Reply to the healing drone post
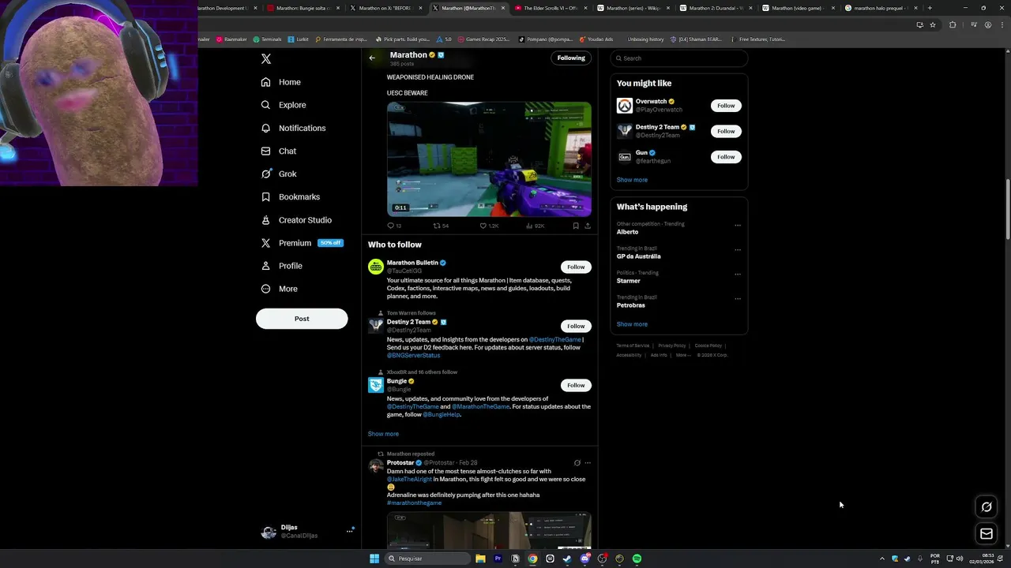The width and height of the screenshot is (1011, 568). pyautogui.click(x=394, y=226)
